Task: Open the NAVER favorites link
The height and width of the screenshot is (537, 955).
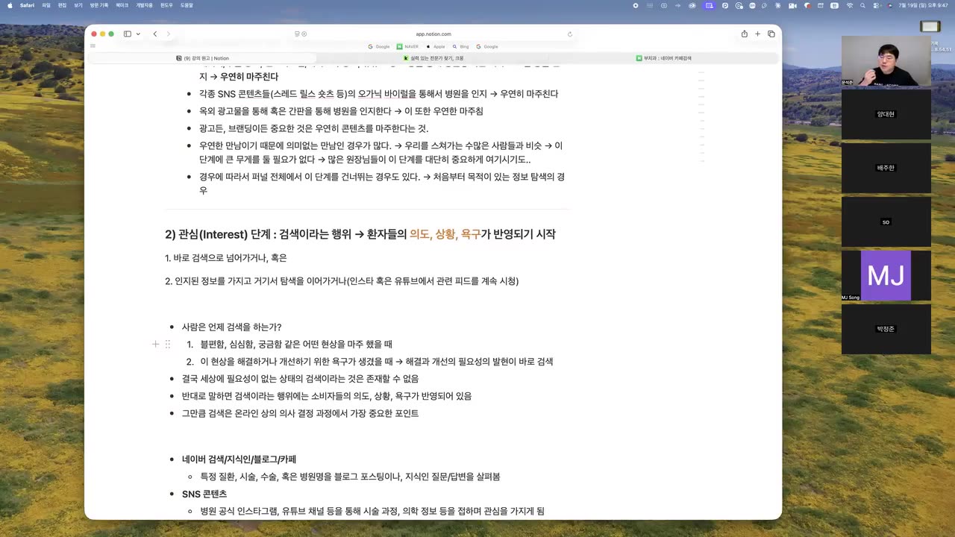Action: tap(407, 46)
